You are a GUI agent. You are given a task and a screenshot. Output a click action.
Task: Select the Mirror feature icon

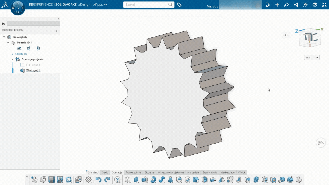[222, 180]
